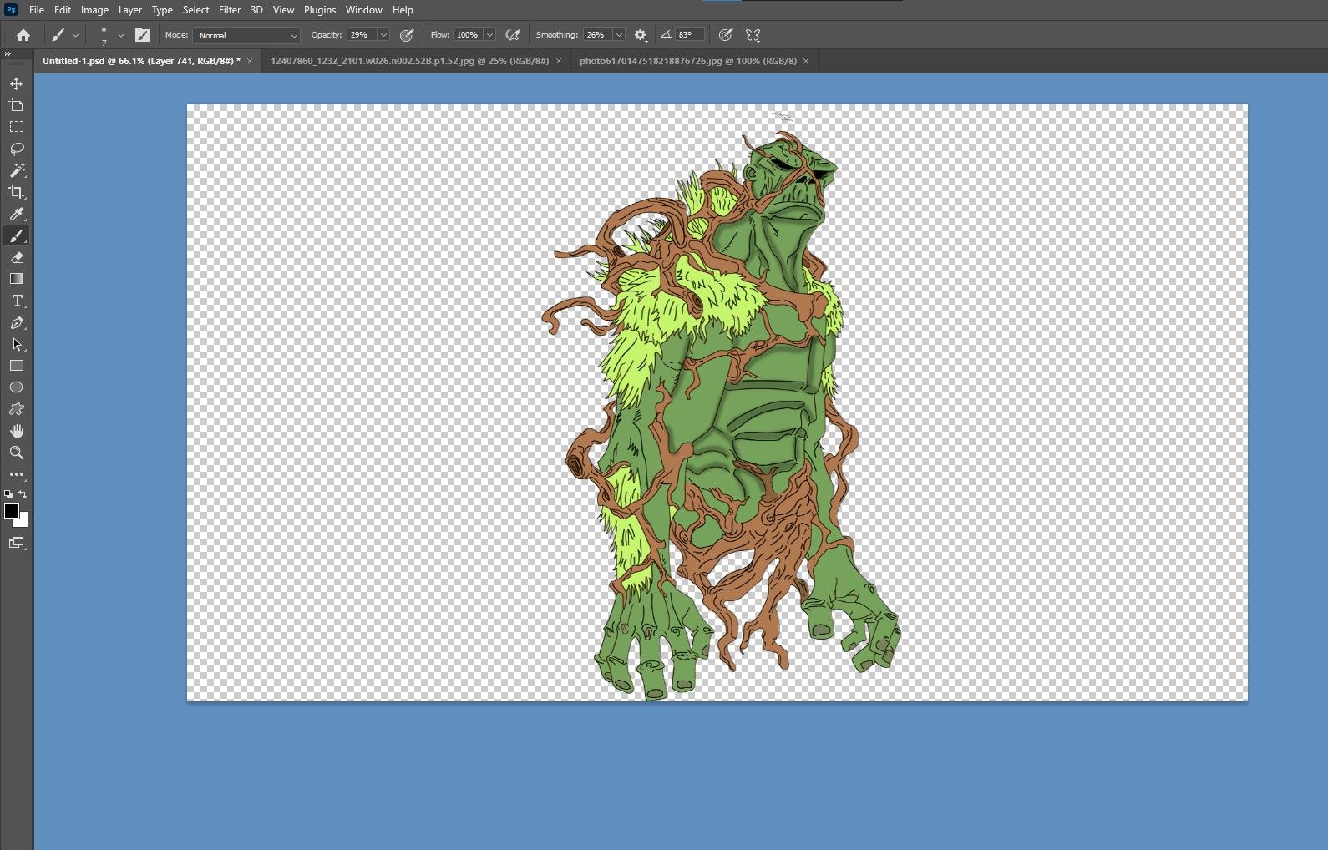The height and width of the screenshot is (850, 1328).
Task: Open the Window menu
Action: point(364,10)
